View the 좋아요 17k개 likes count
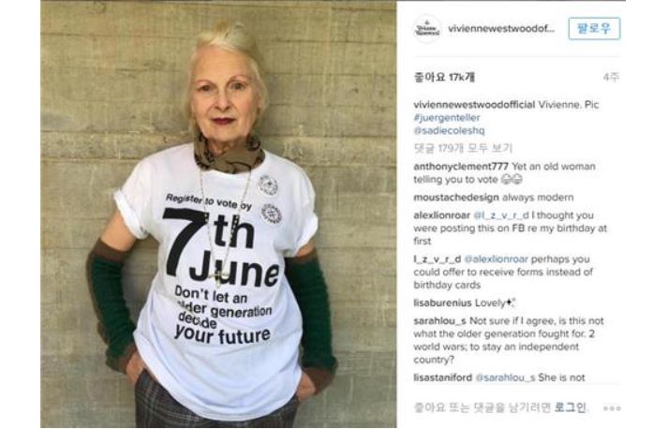 [444, 77]
